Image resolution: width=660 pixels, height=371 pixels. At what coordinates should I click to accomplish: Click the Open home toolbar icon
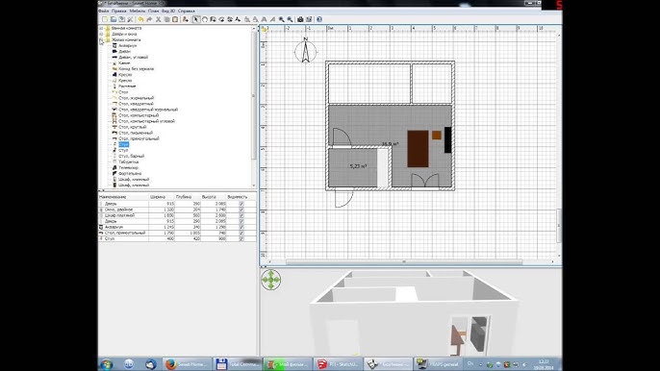point(114,19)
